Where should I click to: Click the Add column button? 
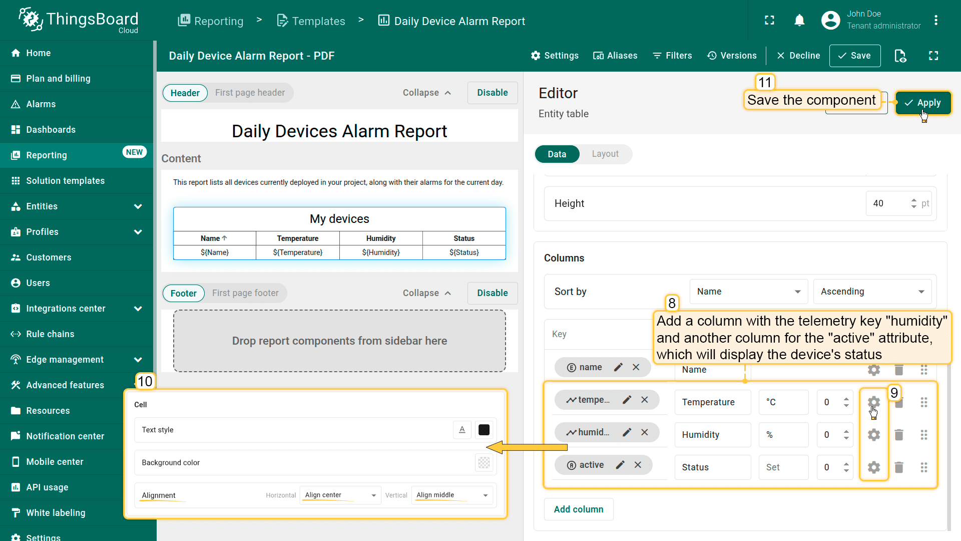coord(578,509)
